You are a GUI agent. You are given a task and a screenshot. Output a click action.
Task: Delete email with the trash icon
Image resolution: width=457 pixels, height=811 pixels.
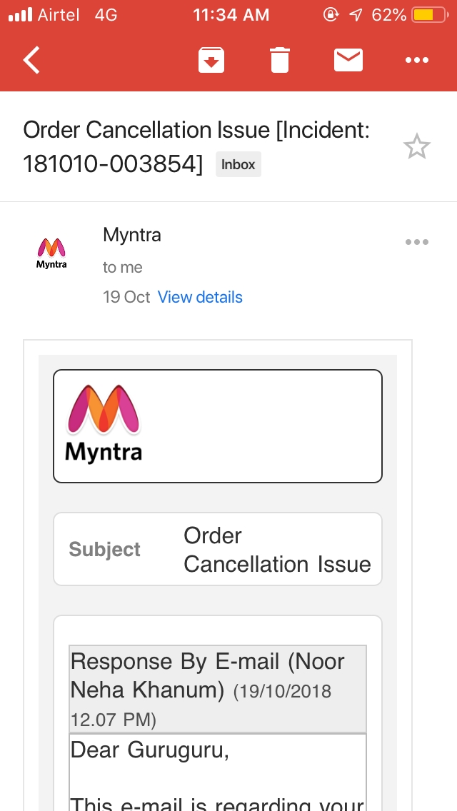(279, 60)
